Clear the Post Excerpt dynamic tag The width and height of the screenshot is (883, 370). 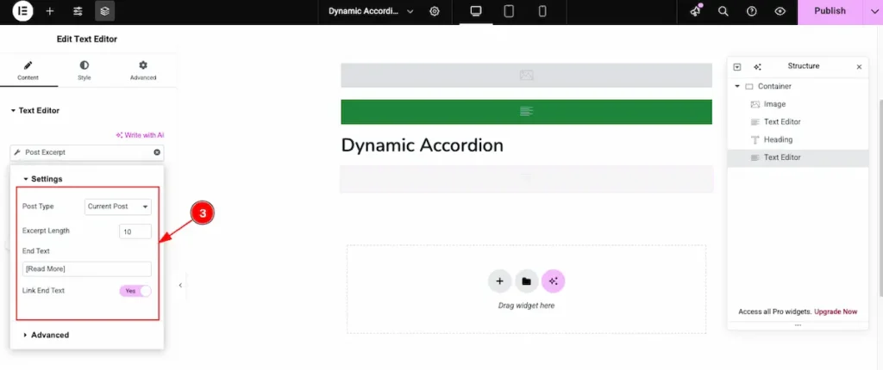(x=157, y=152)
